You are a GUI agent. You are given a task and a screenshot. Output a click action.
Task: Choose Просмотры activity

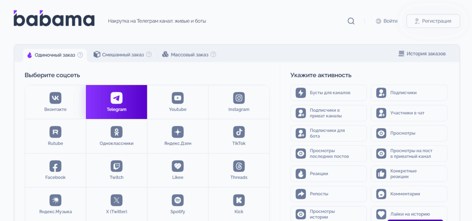click(x=409, y=133)
